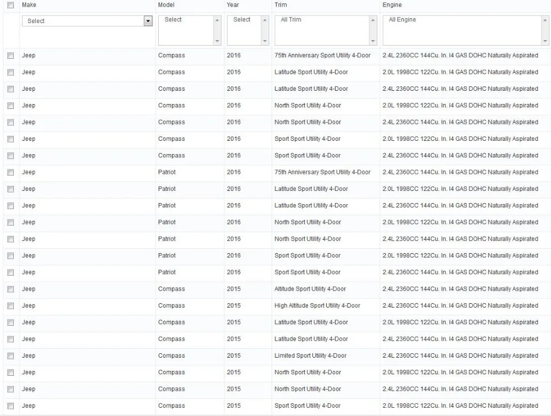Check the Patriot 2016 North 2.0L row
The image size is (551, 416).
[10, 222]
